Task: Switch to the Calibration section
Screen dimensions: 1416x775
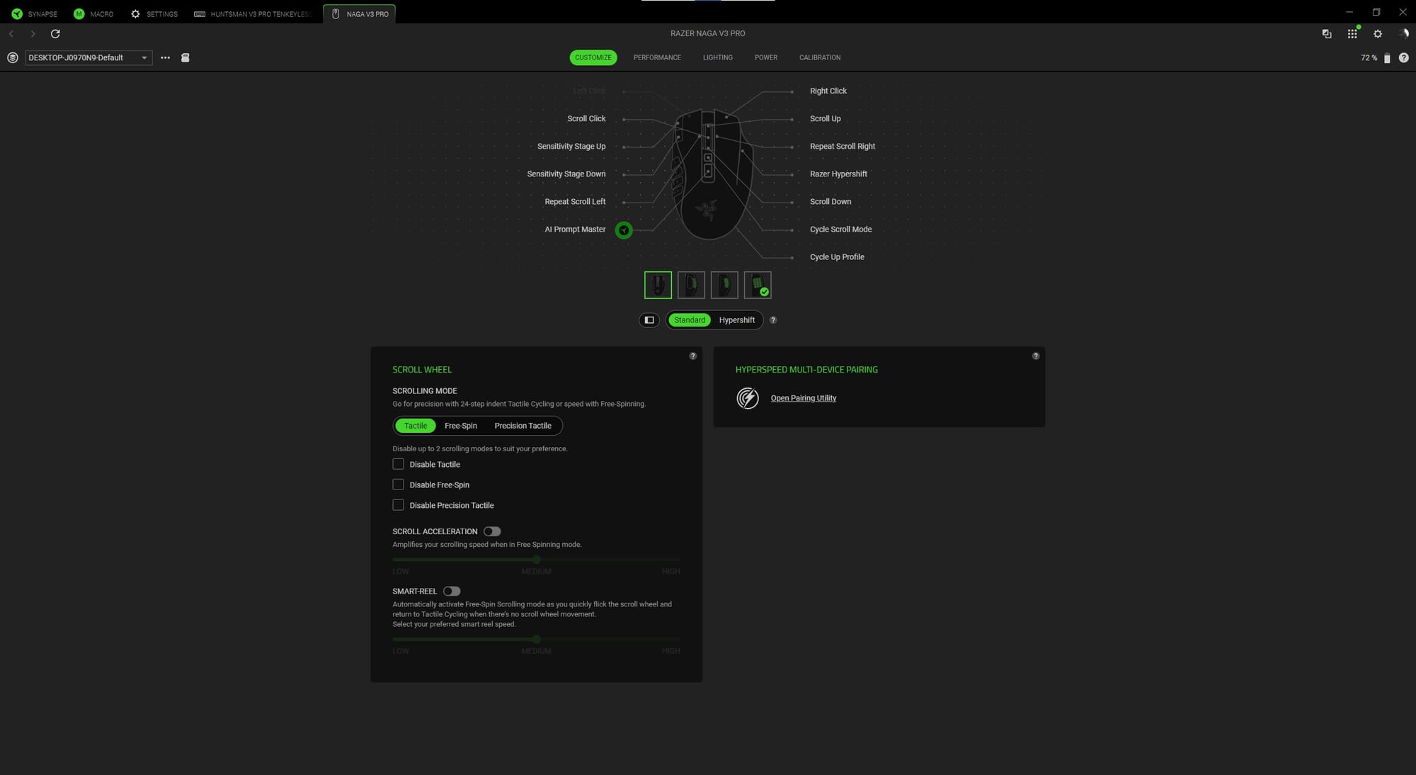Action: tap(820, 57)
